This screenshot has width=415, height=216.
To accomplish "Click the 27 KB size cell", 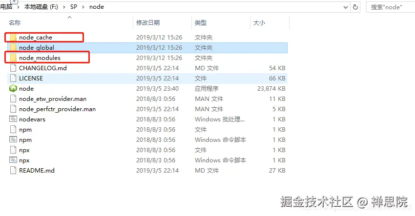I will point(277,171).
